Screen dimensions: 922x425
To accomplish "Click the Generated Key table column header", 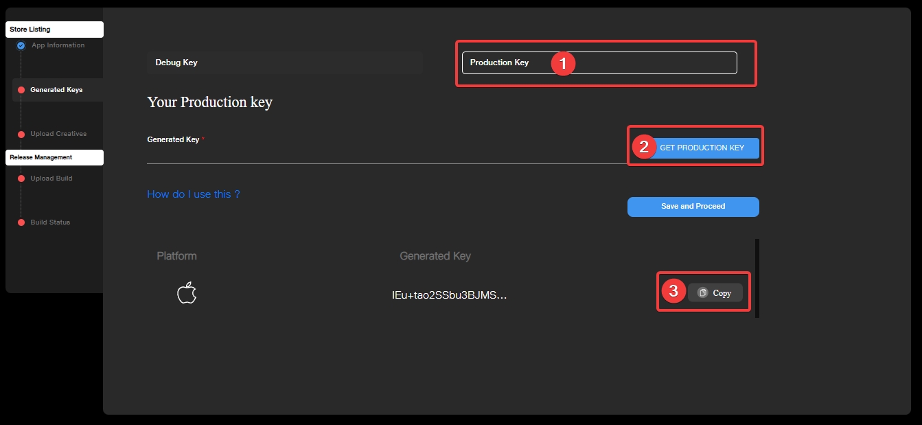I will [x=435, y=256].
